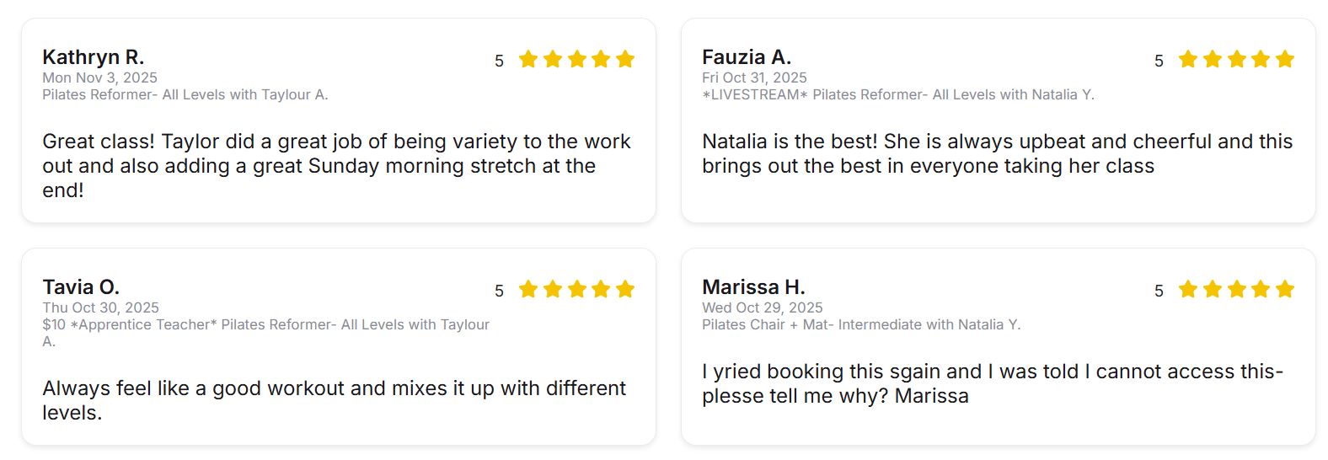Click Marissa's review about booking access
1328x460 pixels.
pyautogui.click(x=992, y=383)
